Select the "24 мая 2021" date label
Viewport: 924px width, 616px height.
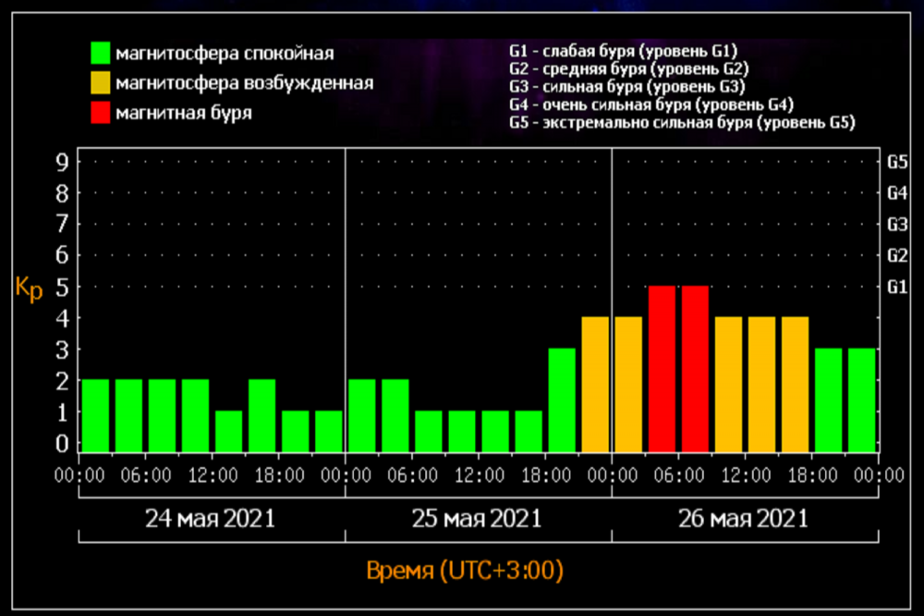click(211, 518)
